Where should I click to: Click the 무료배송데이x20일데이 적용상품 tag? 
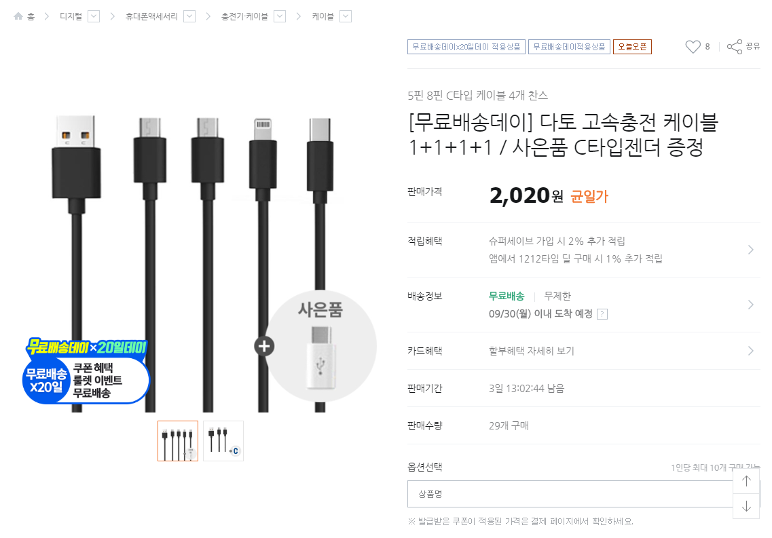coord(466,47)
